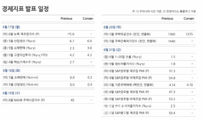This screenshot has width=202, height=120.
Task: Select the 6월 18일 (화) date header
Action: 12,71
